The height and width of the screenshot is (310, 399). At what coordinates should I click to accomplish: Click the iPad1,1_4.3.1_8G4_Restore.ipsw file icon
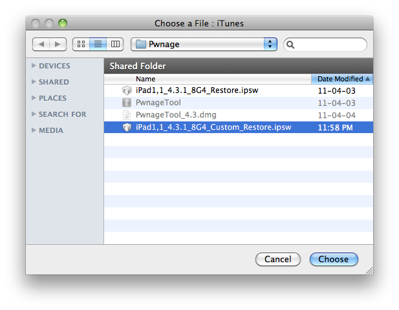127,90
